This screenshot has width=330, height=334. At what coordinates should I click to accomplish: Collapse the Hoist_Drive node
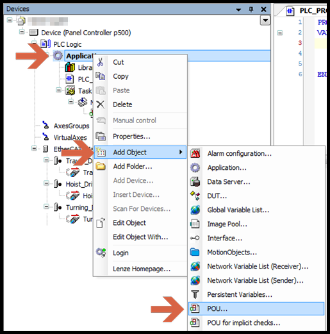[x=46, y=183]
